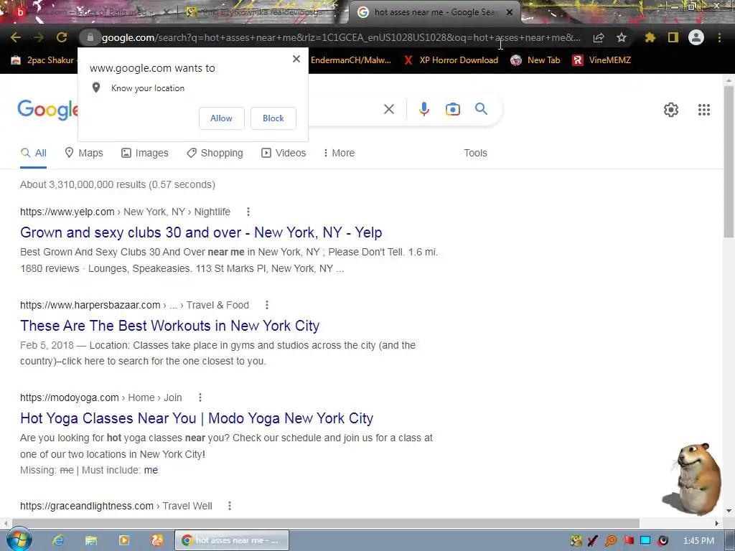
Task: Start a voice search with the microphone
Action: point(423,109)
